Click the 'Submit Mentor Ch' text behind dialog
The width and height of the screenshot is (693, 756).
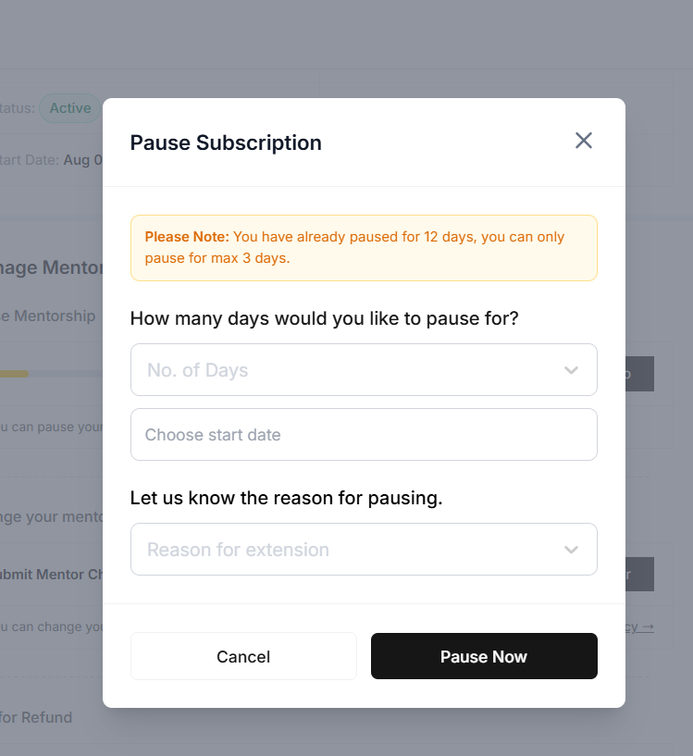(x=52, y=574)
